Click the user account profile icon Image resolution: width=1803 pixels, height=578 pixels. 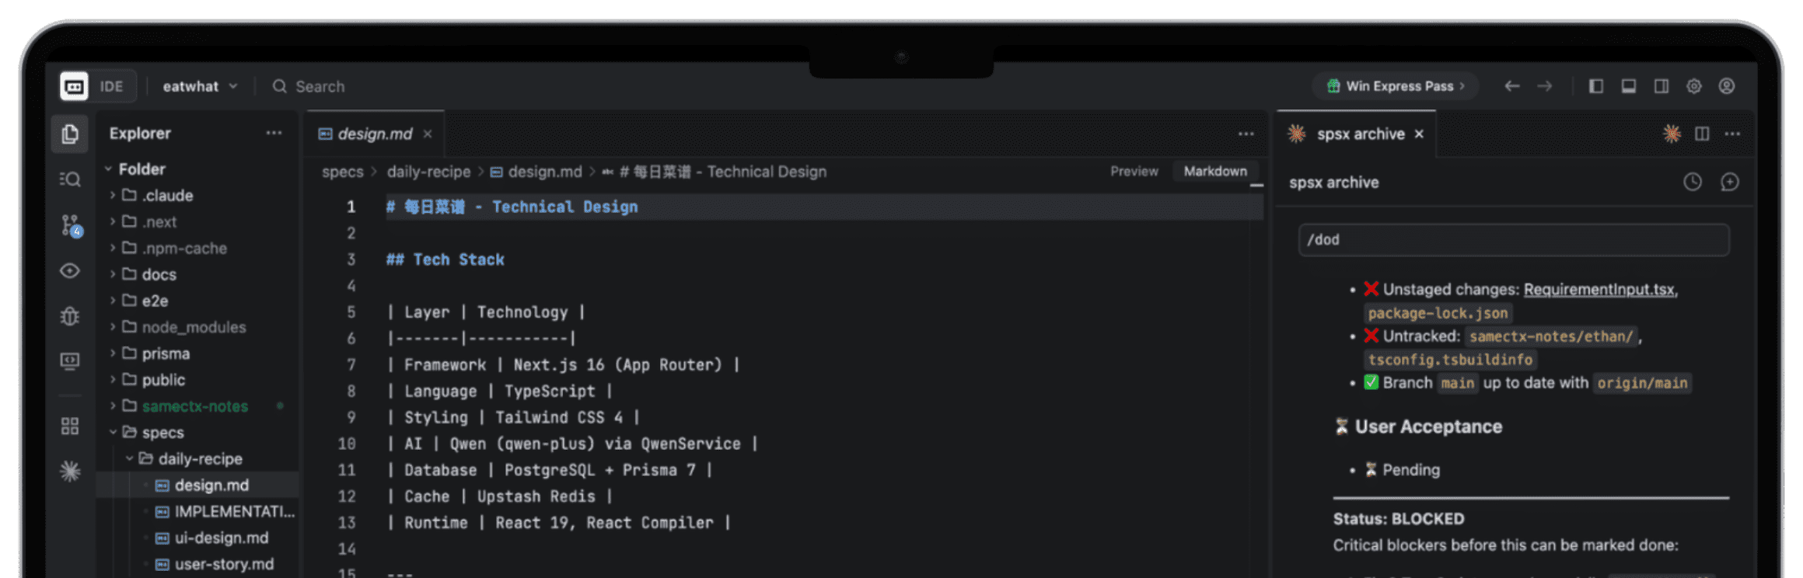pyautogui.click(x=1727, y=86)
